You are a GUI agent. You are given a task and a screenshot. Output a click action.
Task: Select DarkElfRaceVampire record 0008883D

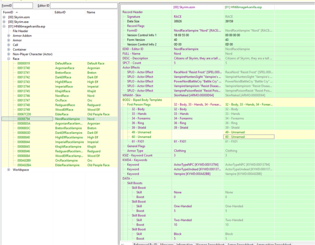click(x=60, y=133)
